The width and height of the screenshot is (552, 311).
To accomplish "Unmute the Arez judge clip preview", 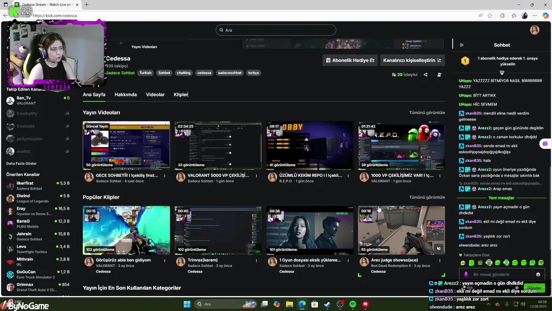I will pyautogui.click(x=439, y=248).
